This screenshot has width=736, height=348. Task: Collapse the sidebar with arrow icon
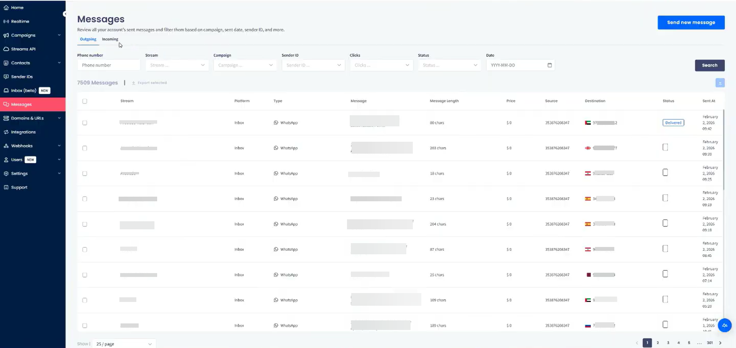click(x=65, y=14)
